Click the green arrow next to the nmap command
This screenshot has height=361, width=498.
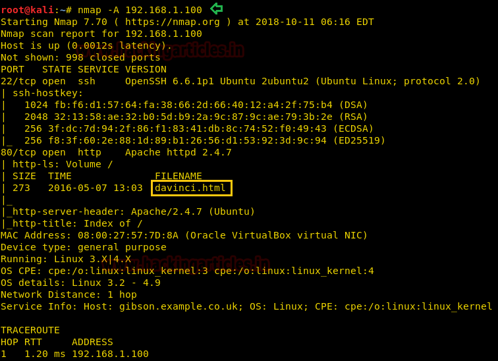tap(216, 9)
